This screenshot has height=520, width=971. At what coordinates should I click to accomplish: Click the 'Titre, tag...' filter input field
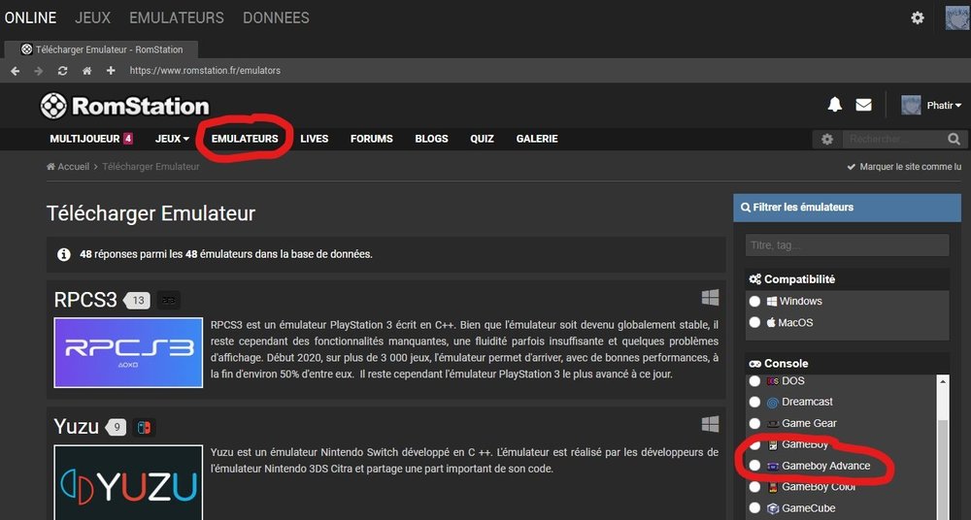tap(847, 245)
